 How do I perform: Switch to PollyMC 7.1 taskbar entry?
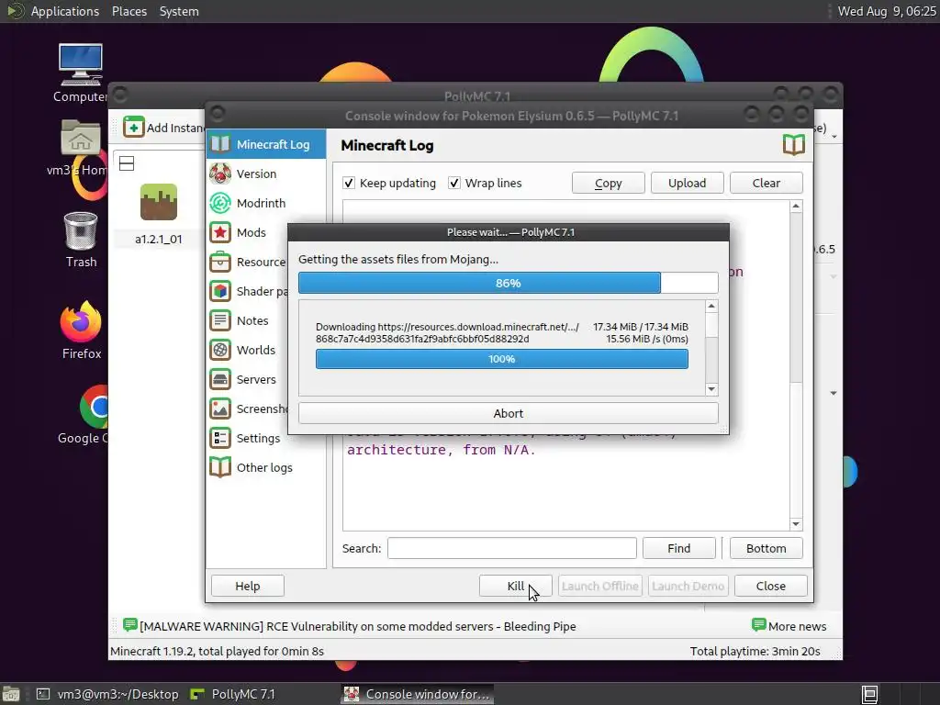(234, 694)
